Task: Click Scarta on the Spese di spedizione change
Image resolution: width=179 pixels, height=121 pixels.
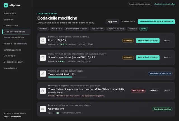Action: tap(167, 58)
